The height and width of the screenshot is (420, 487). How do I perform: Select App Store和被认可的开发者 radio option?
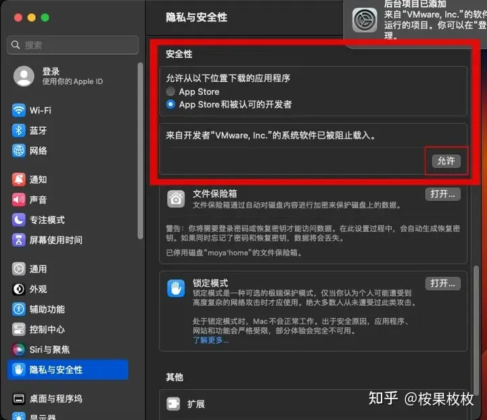coord(170,104)
